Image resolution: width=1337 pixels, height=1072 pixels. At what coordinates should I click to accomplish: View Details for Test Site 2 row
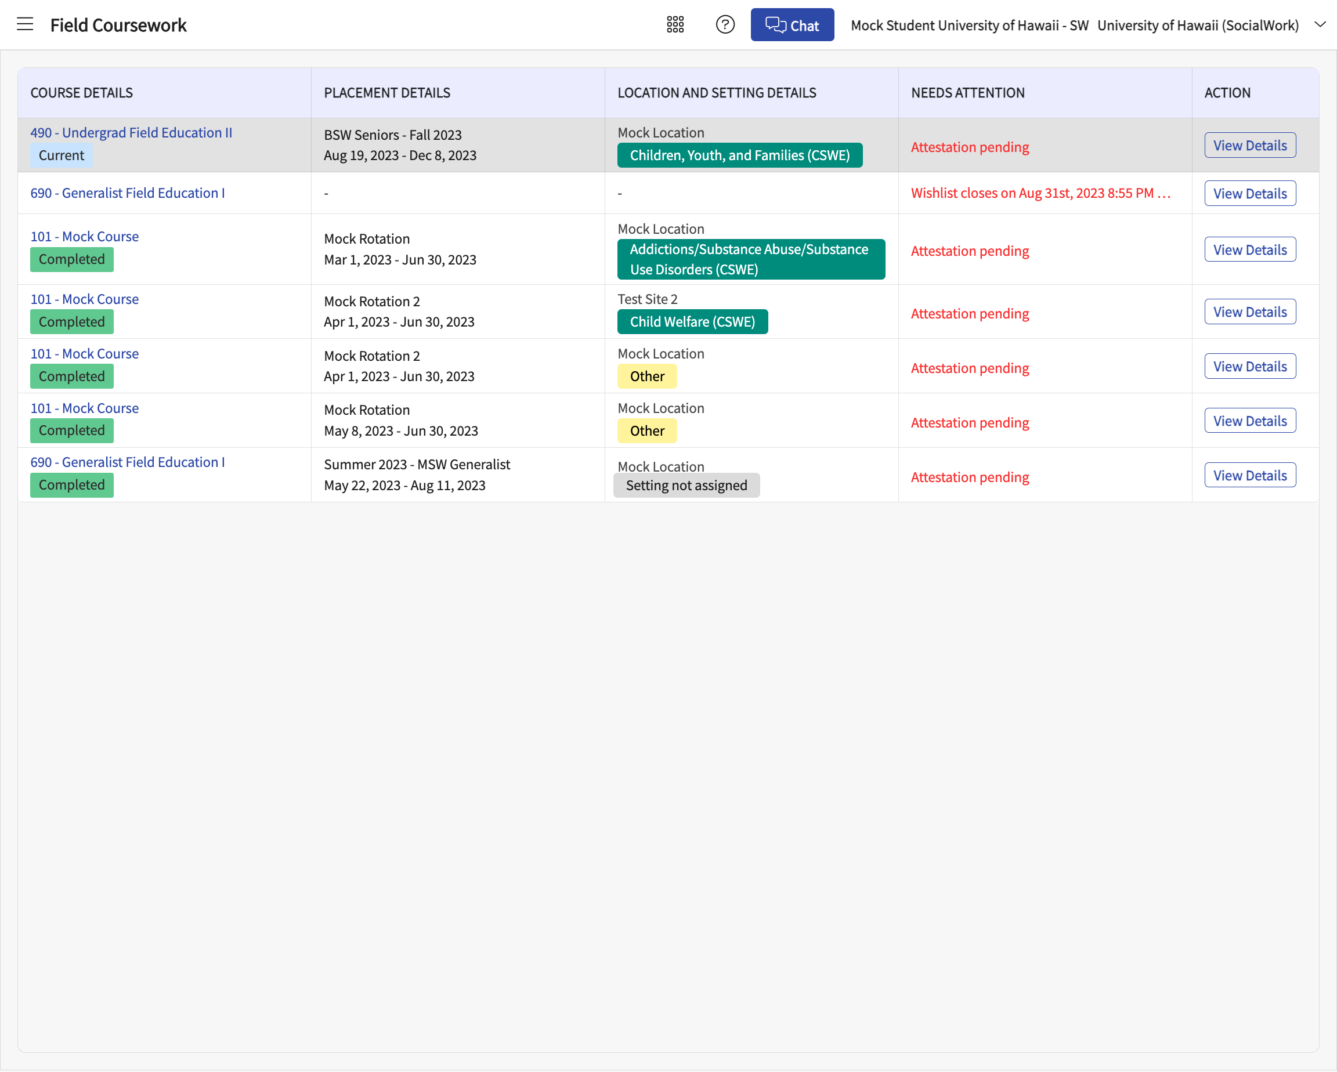tap(1249, 312)
